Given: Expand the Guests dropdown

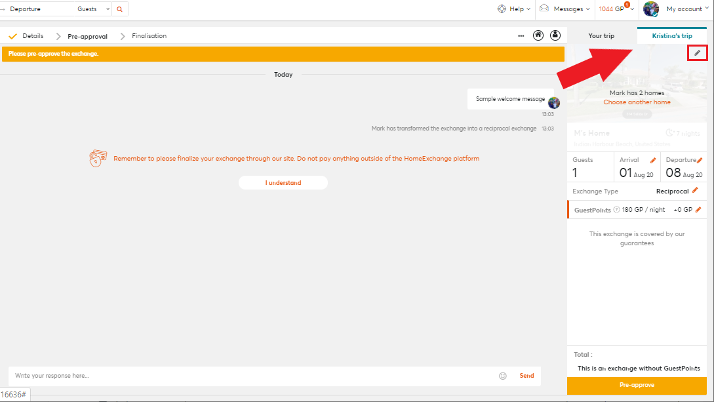Looking at the screenshot, I should pyautogui.click(x=94, y=9).
